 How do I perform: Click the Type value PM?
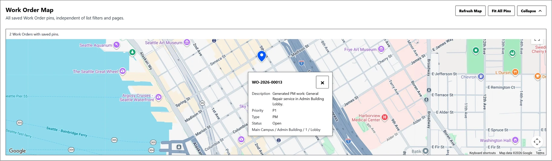pos(275,117)
